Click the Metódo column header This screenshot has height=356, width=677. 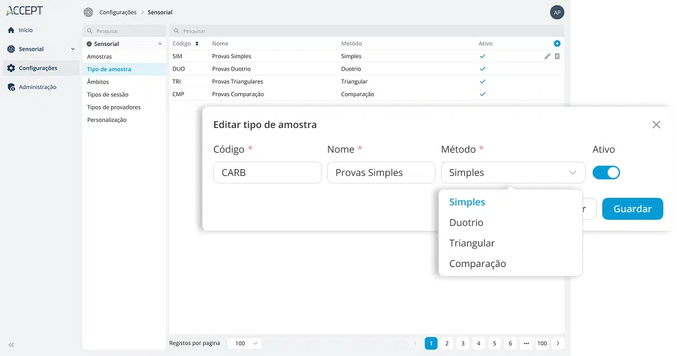pyautogui.click(x=351, y=44)
